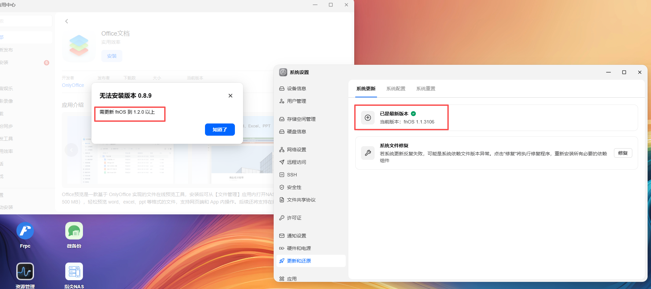This screenshot has width=651, height=289.
Task: Click the Office文档 app icon
Action: click(x=79, y=45)
